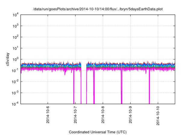Click the 10^0 y-axis tick label

15,59
